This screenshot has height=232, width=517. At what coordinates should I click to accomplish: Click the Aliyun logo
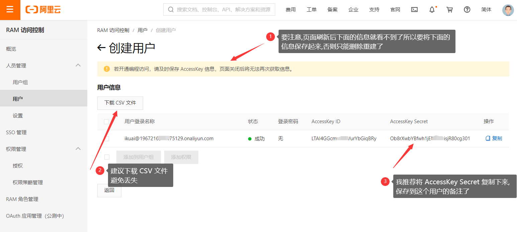(43, 10)
